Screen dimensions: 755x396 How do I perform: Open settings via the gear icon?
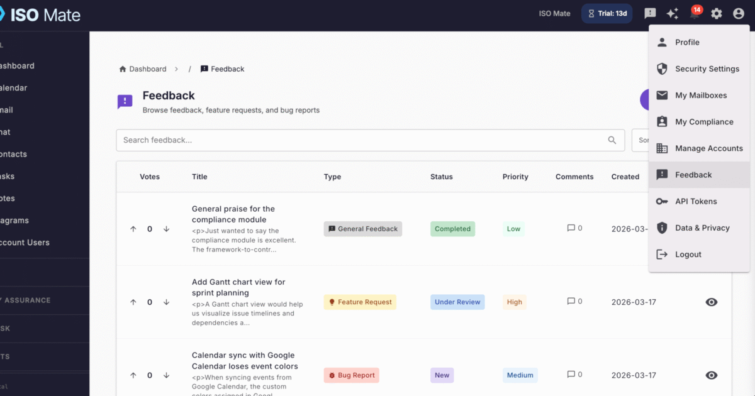(x=716, y=13)
